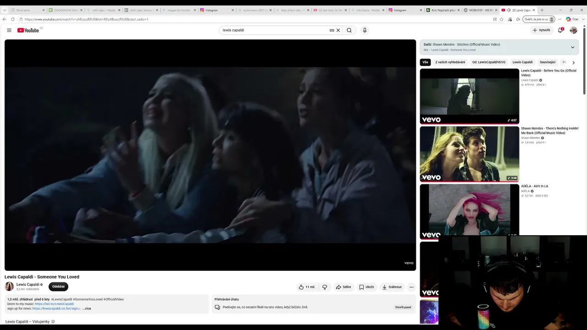Like the video with thumbs up
587x330 pixels.
307,287
